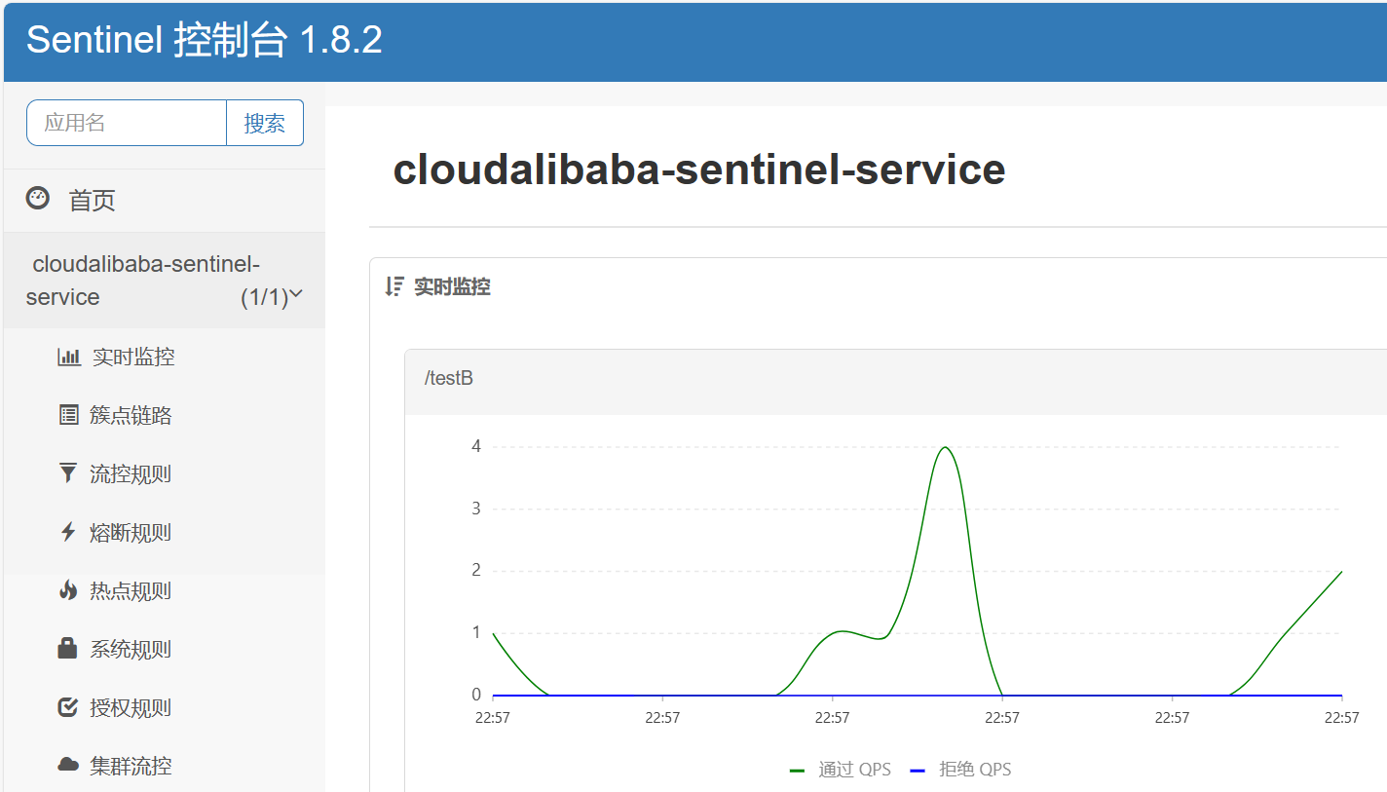Image resolution: width=1387 pixels, height=792 pixels.
Task: Click the funnel icon for 流控规则
Action: click(x=67, y=473)
